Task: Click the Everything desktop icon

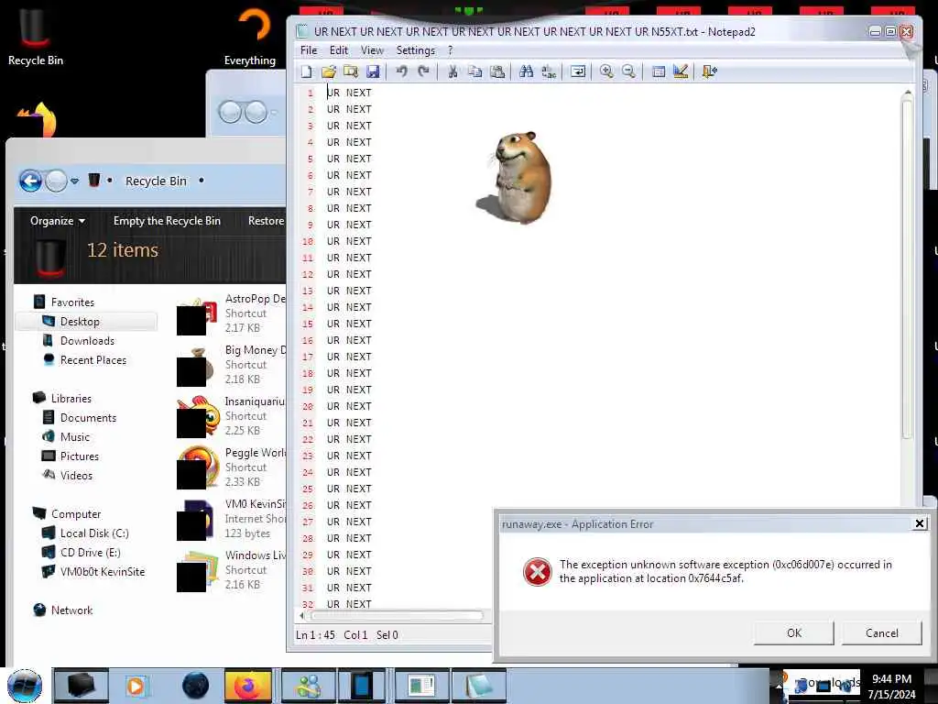Action: [251, 37]
